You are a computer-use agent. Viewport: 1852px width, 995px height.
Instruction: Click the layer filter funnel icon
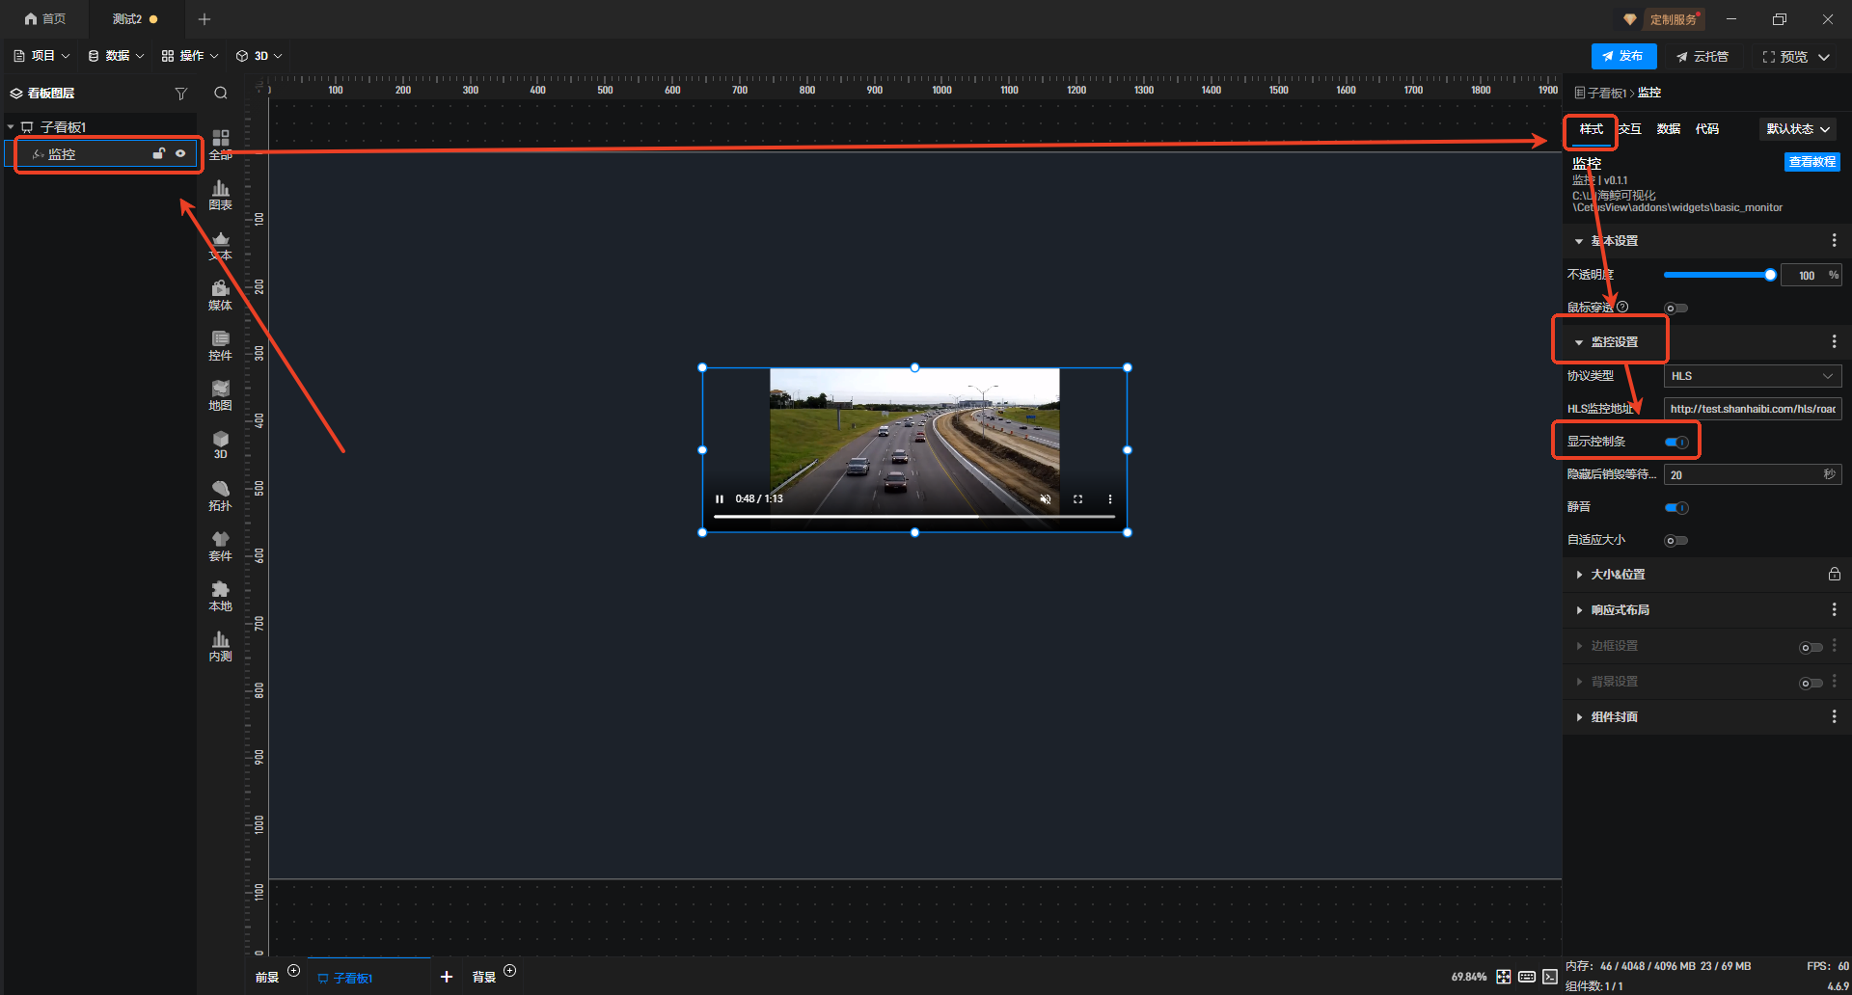pos(180,94)
